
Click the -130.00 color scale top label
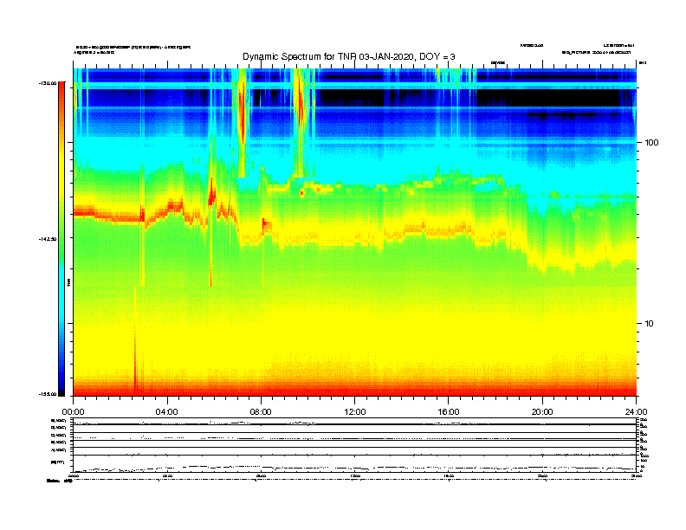click(x=48, y=83)
